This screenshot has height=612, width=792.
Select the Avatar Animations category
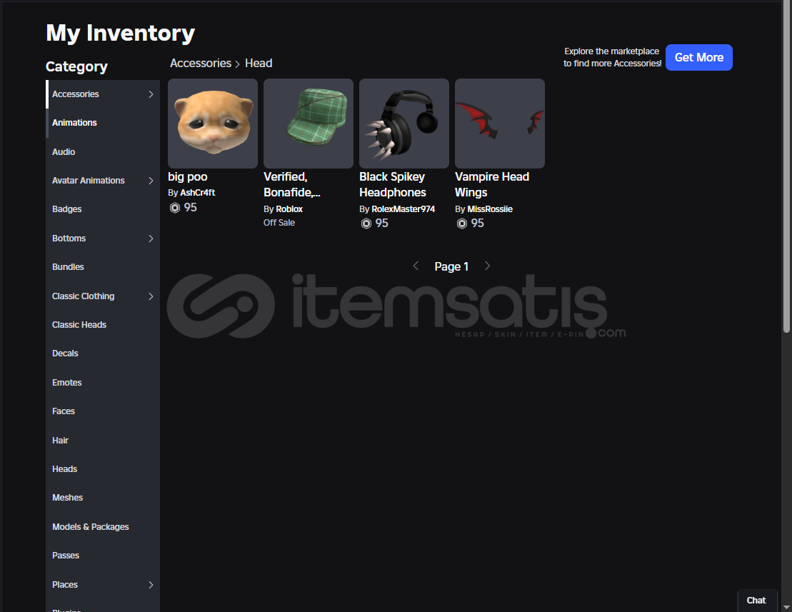103,180
